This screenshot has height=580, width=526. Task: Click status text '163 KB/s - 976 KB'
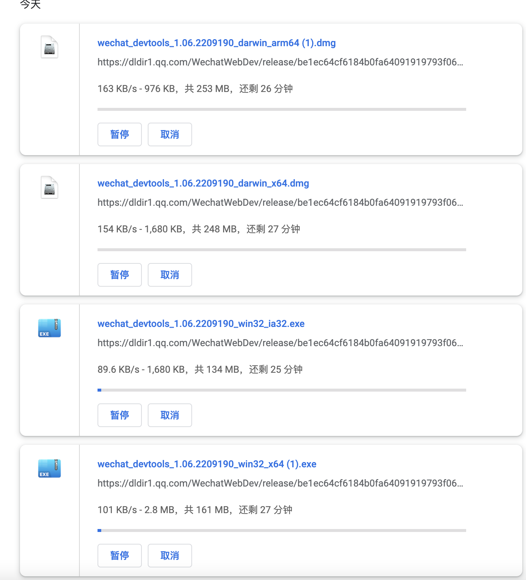pos(136,89)
